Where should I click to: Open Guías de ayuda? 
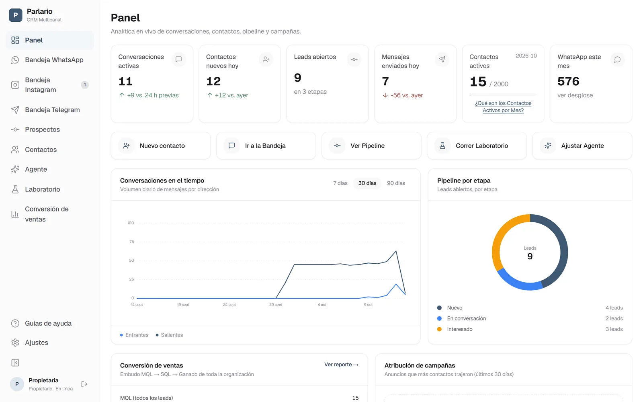point(50,323)
